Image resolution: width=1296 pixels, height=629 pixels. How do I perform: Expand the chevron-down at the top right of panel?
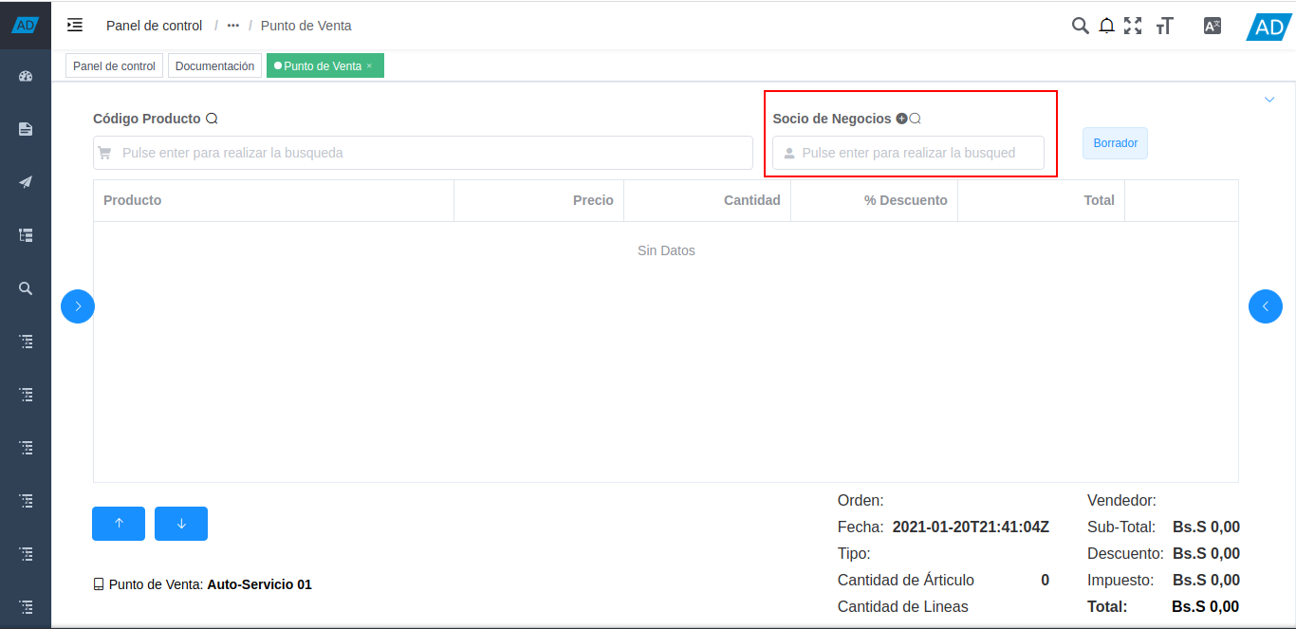[1269, 100]
